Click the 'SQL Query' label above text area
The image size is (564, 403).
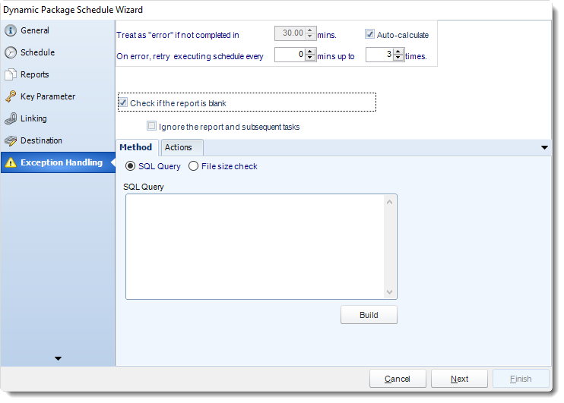coord(144,187)
